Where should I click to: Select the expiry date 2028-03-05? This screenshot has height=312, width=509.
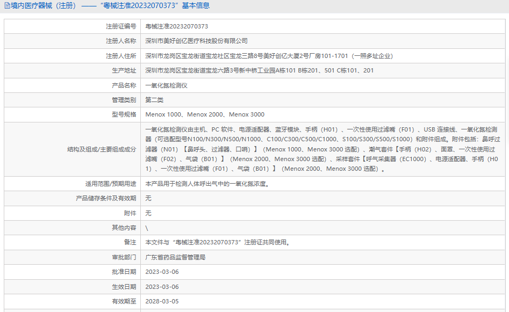[x=162, y=302]
